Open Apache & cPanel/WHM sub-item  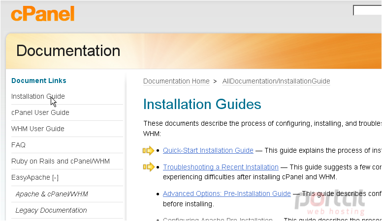tap(52, 194)
